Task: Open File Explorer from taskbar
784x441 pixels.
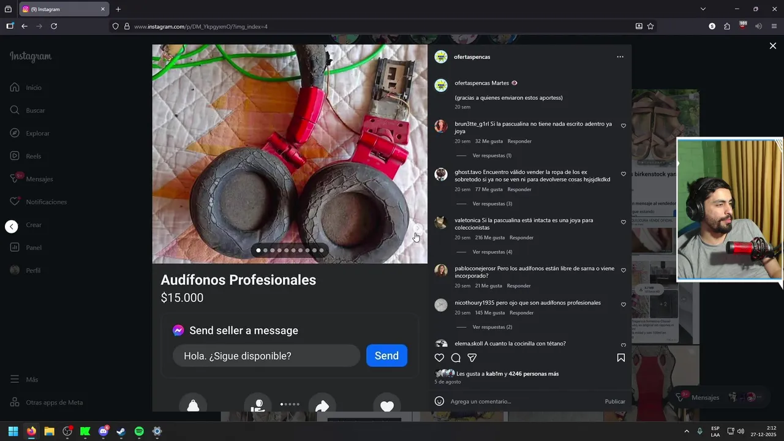Action: pyautogui.click(x=49, y=431)
